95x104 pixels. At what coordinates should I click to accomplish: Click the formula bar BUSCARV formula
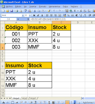[48, 19]
